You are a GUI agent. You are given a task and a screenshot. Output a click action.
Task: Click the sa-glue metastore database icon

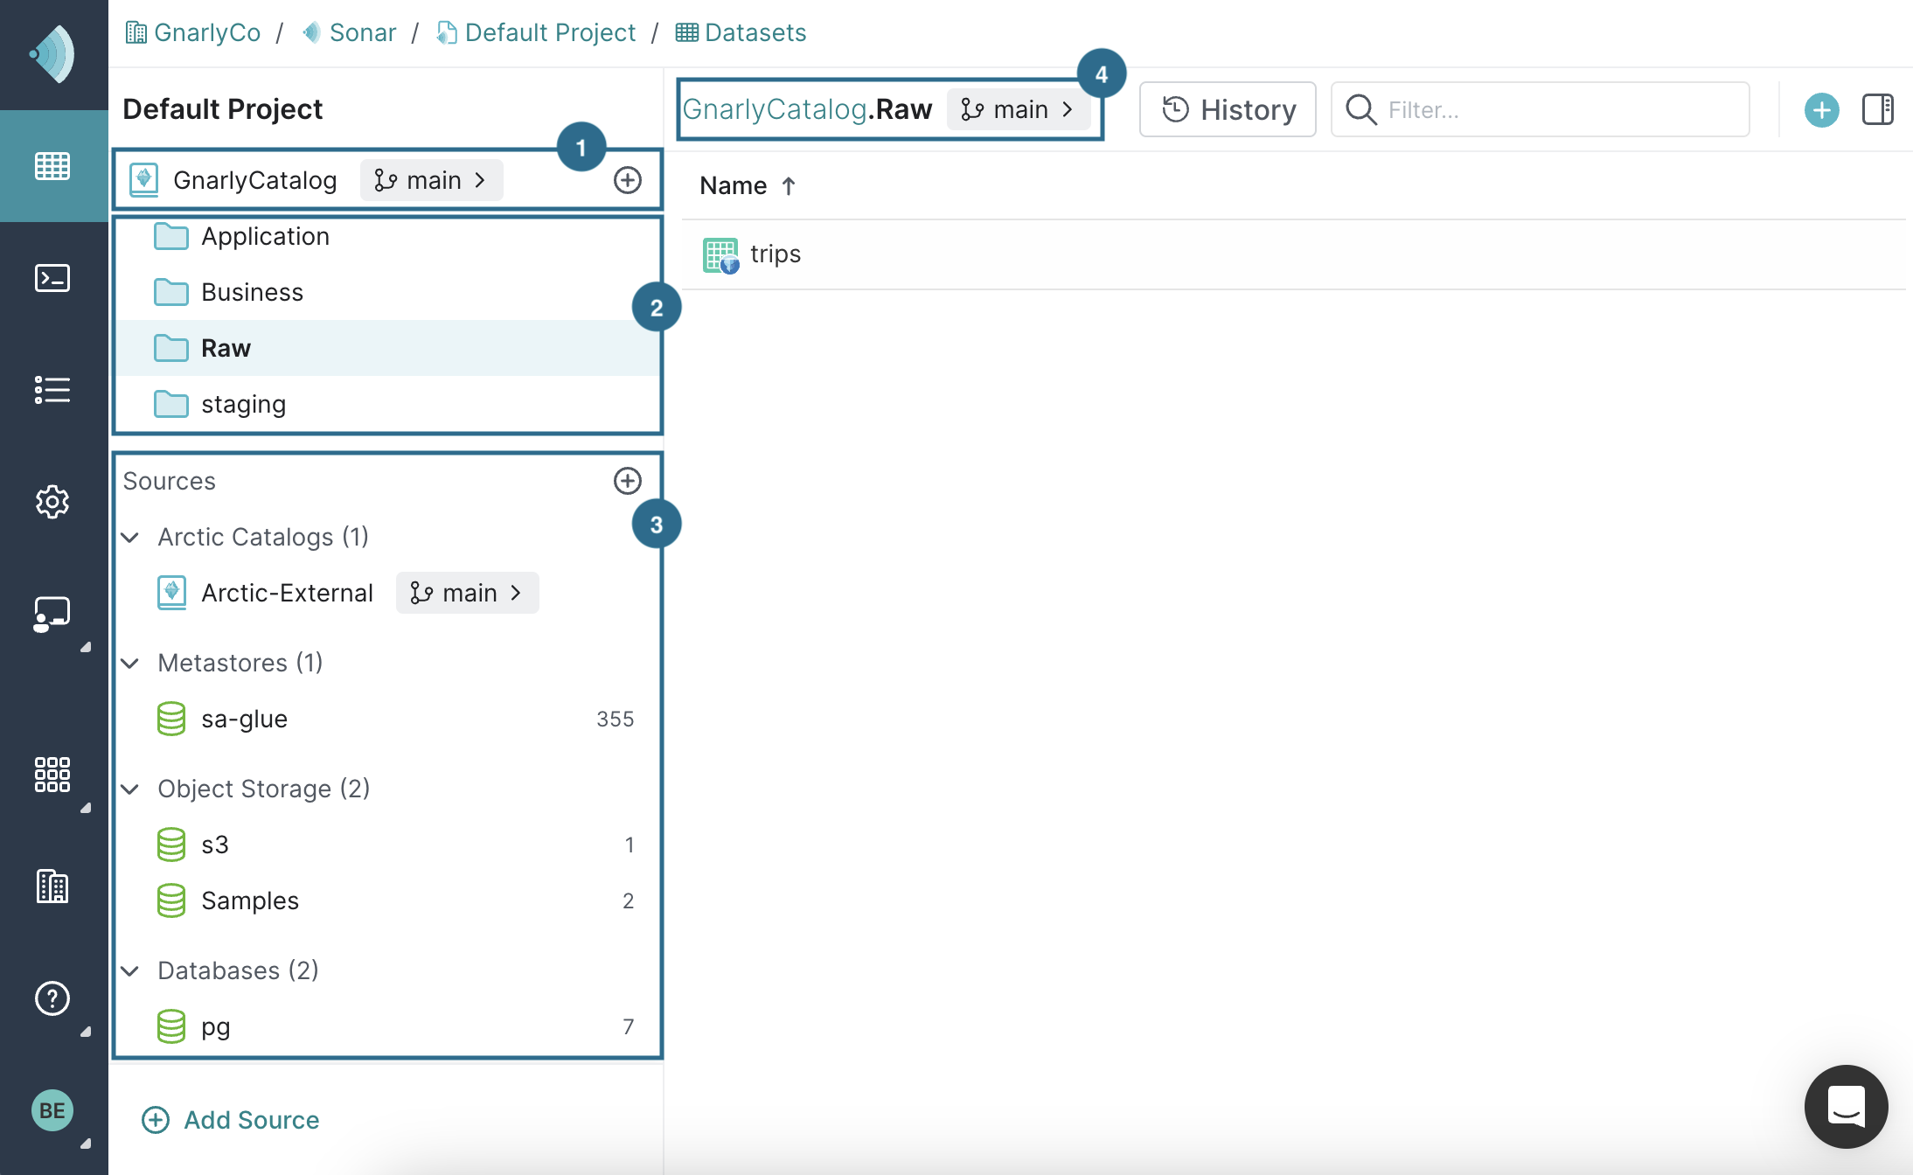[171, 719]
